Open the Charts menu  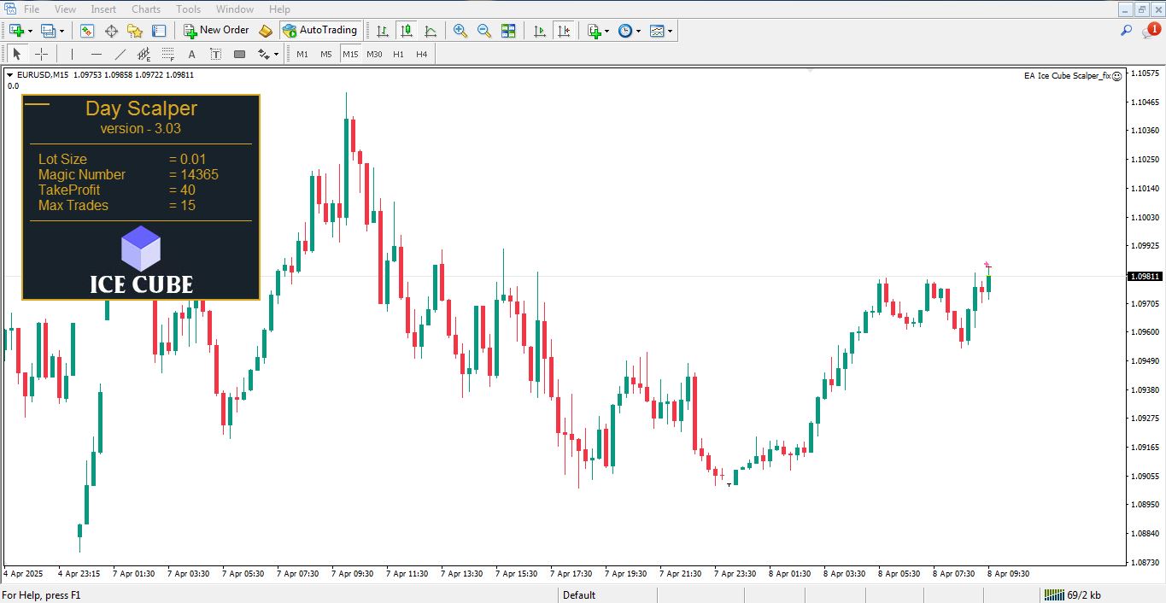tap(146, 9)
